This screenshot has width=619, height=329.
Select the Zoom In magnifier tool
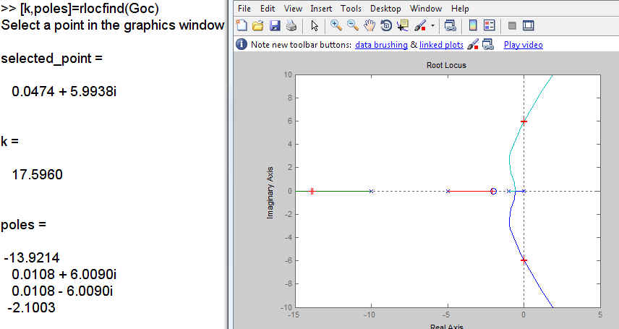click(x=336, y=26)
